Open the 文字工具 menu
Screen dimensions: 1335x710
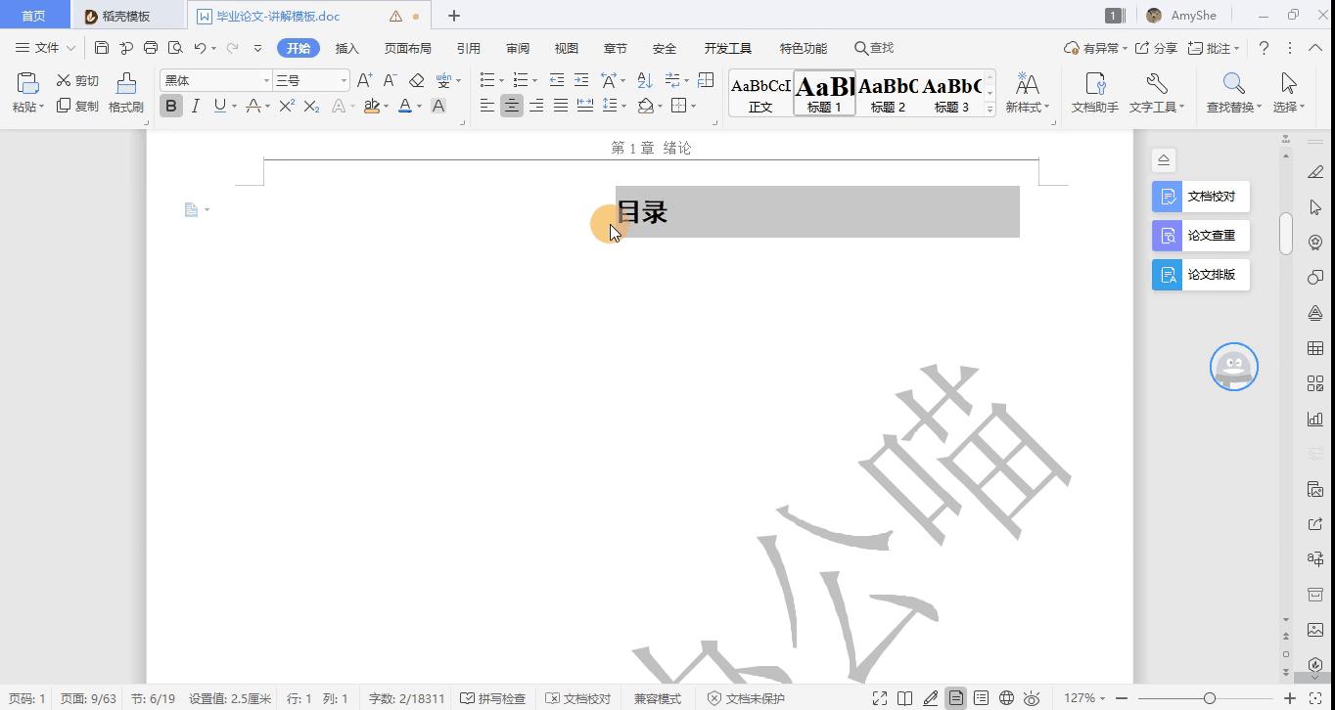tap(1156, 92)
